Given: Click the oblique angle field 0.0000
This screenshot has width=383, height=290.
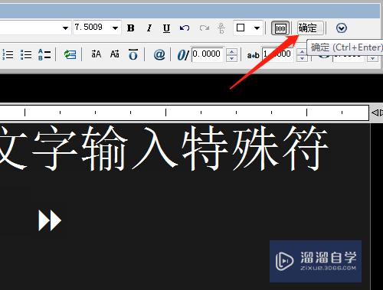Looking at the screenshot, I should 208,54.
